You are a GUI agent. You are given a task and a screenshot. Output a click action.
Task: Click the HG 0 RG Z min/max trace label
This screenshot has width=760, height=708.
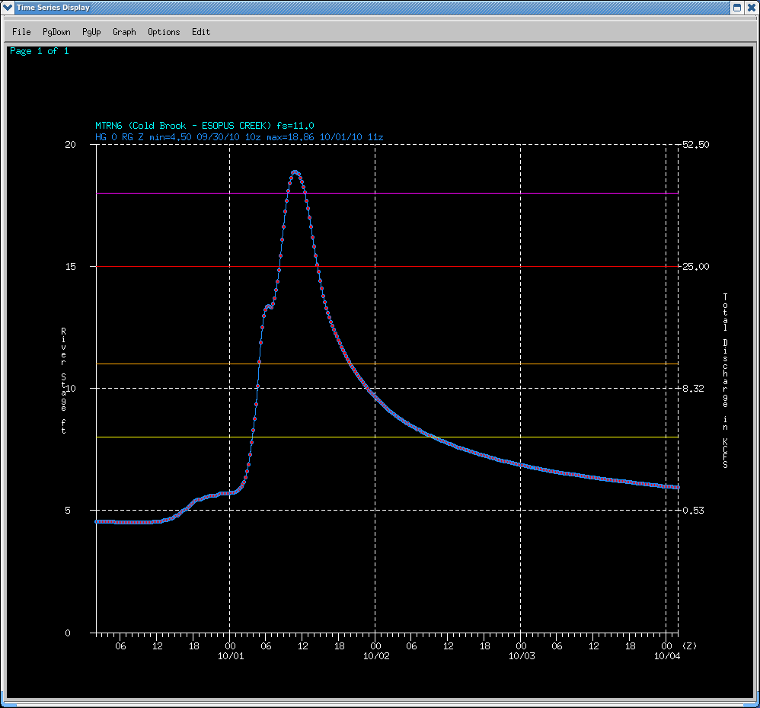[239, 137]
